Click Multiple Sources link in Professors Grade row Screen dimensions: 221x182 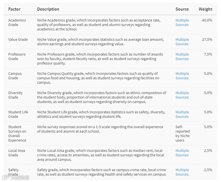pos(182,56)
